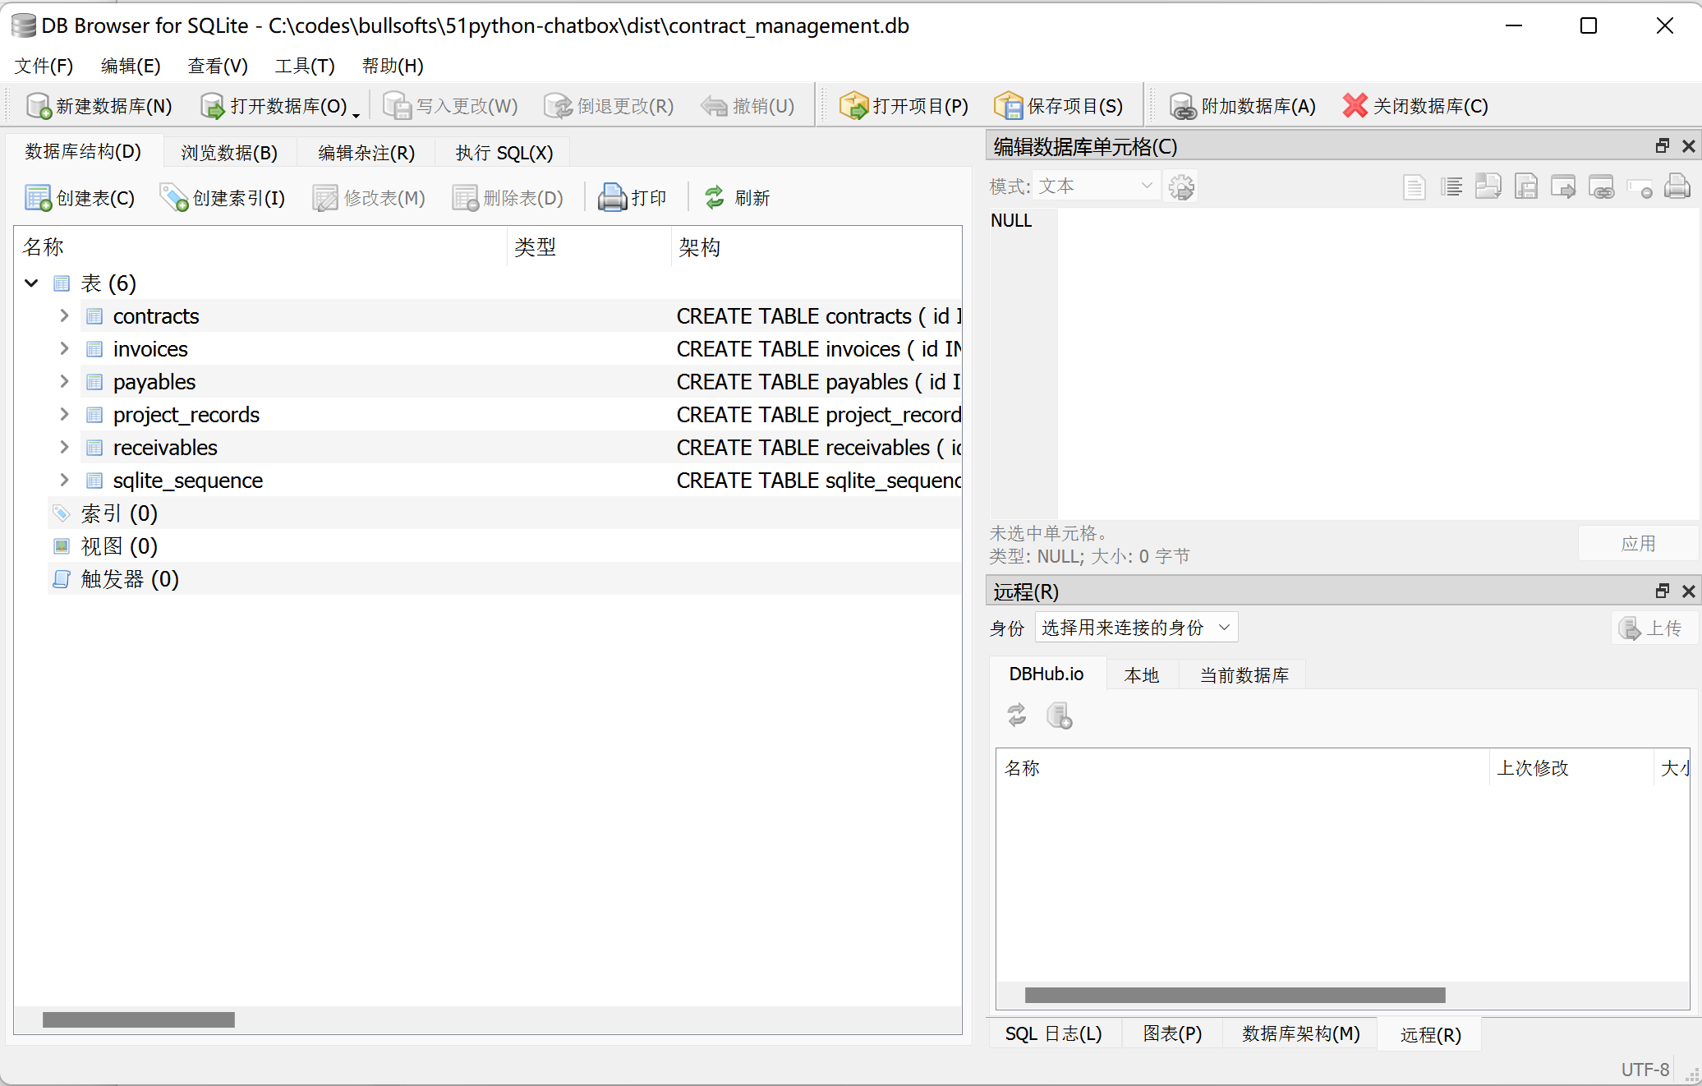Screen dimensions: 1702x1086
Task: Float the Remote panel with undock icon
Action: 1663,591
